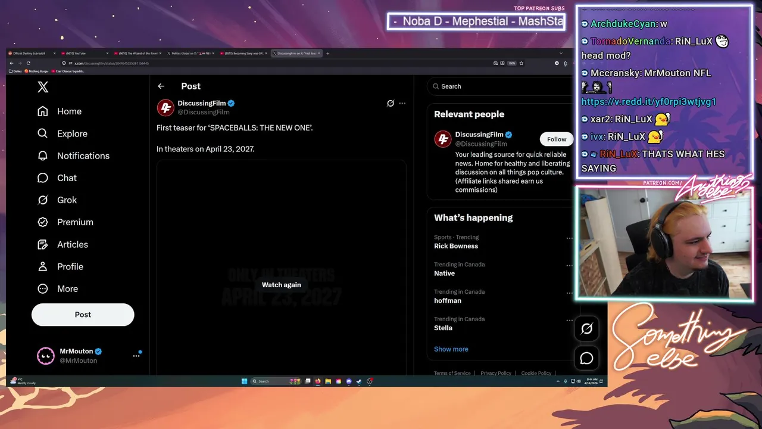Screen dimensions: 762x429
Task: Open the post's three-dot more menu
Action: point(402,103)
